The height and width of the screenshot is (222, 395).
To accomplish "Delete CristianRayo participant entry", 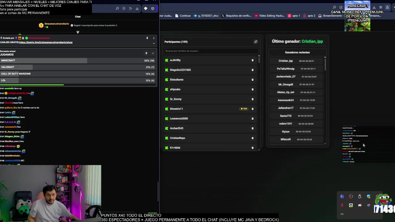I will 252,138.
